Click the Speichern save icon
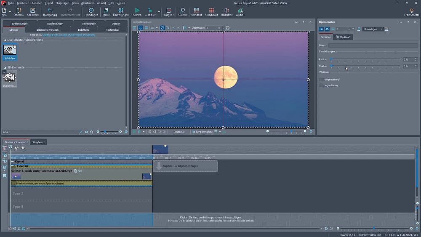This screenshot has width=421, height=237. click(33, 10)
